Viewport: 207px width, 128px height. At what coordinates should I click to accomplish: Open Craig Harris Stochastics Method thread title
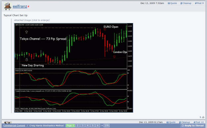pos(46,125)
